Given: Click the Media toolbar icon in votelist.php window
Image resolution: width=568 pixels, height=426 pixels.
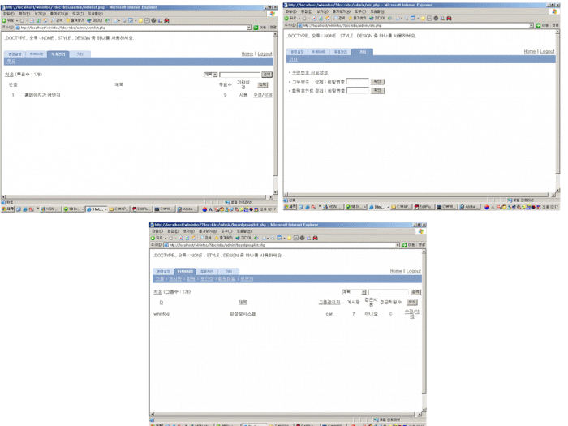Looking at the screenshot, I should click(x=95, y=20).
